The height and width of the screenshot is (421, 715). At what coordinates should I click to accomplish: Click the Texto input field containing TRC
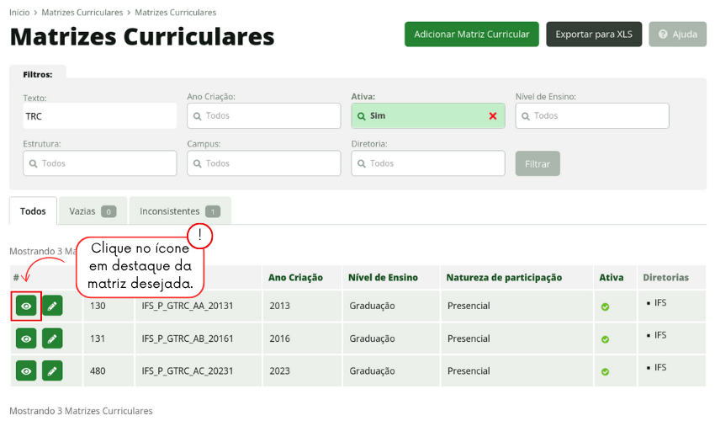(99, 116)
